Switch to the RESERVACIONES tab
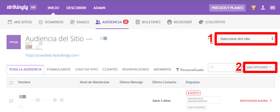Image resolution: width=280 pixels, height=112 pixels. coord(135,69)
